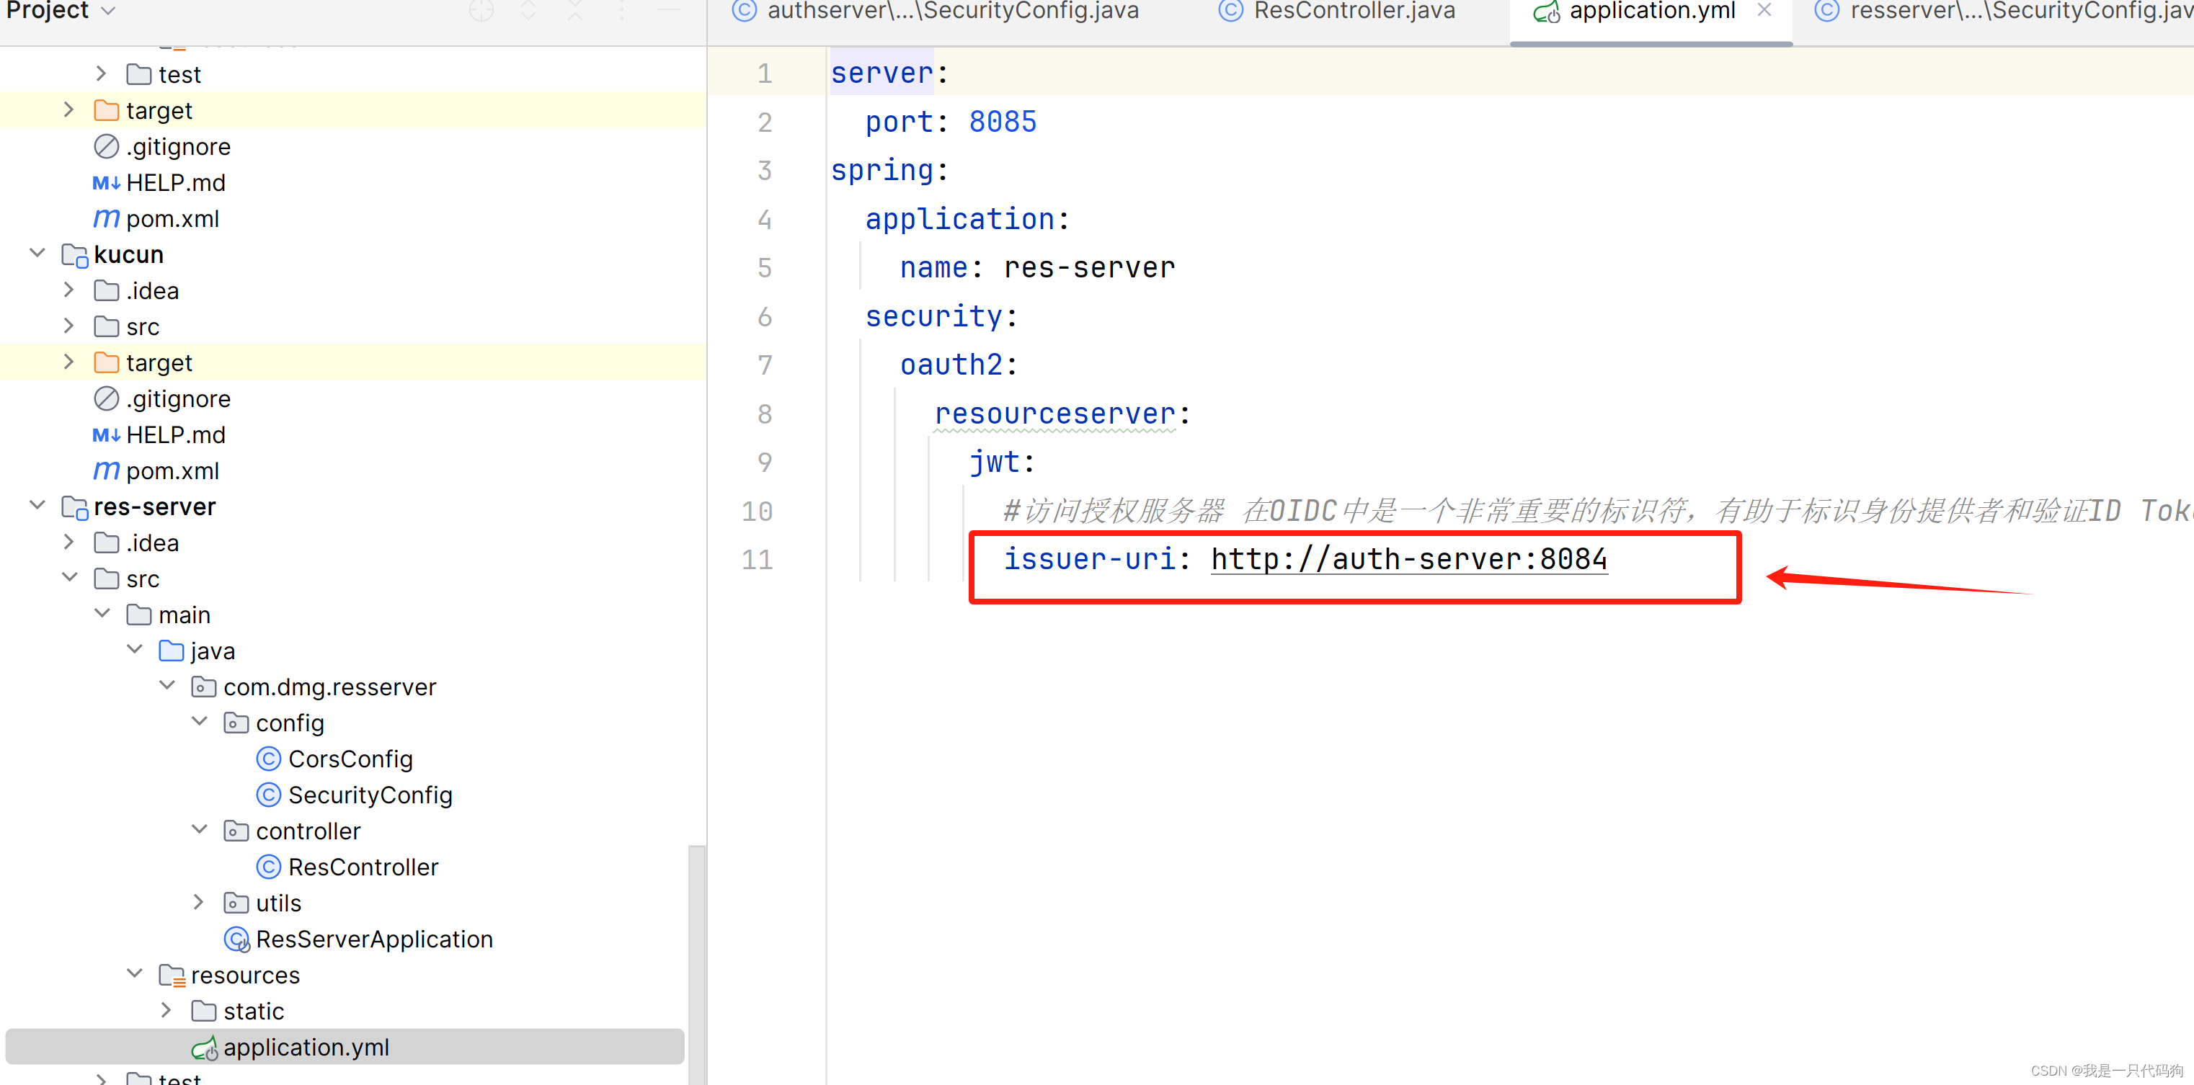2194x1085 pixels.
Task: Click the resources folder icon
Action: [x=172, y=976]
